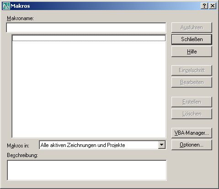
Task: Click the Schließen button
Action: (192, 39)
